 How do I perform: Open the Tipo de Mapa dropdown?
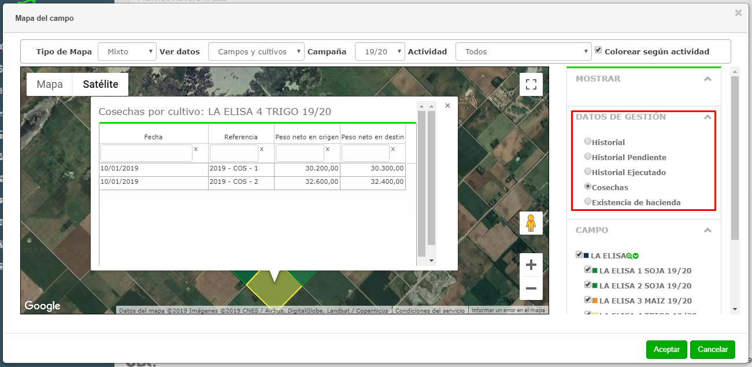(127, 51)
